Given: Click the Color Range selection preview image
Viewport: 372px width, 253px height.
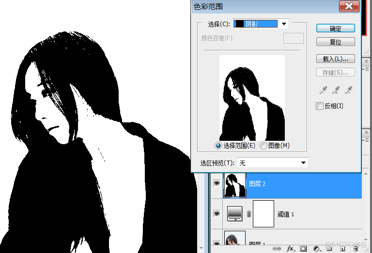Looking at the screenshot, I should (252, 98).
